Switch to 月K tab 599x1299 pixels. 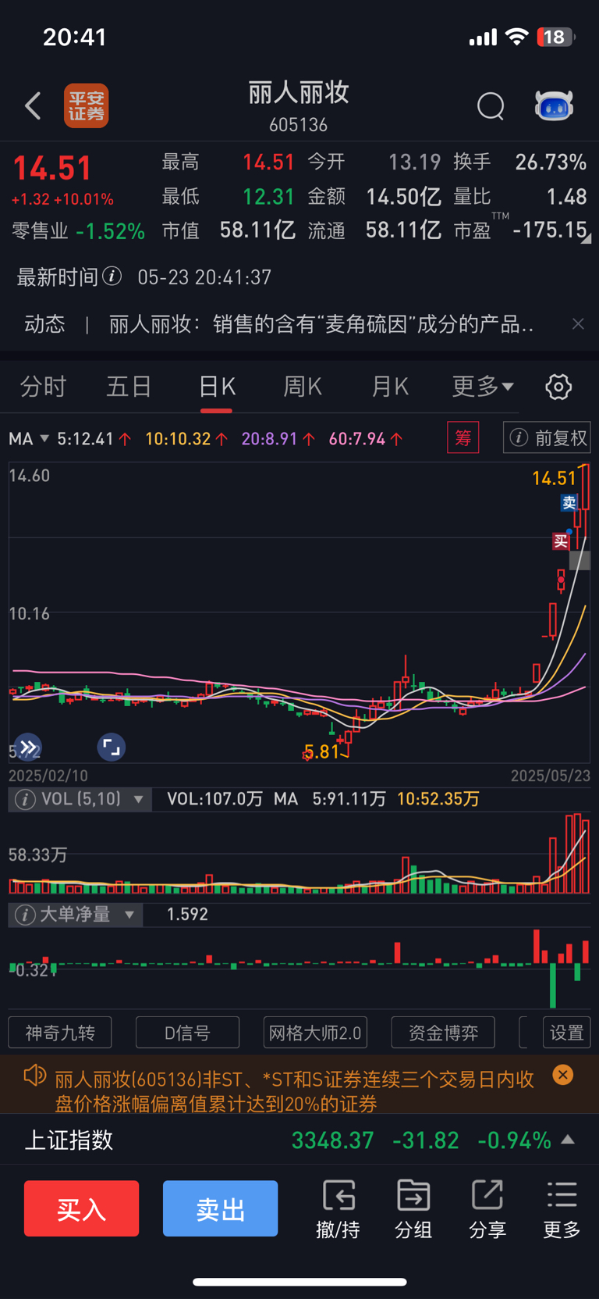point(390,386)
